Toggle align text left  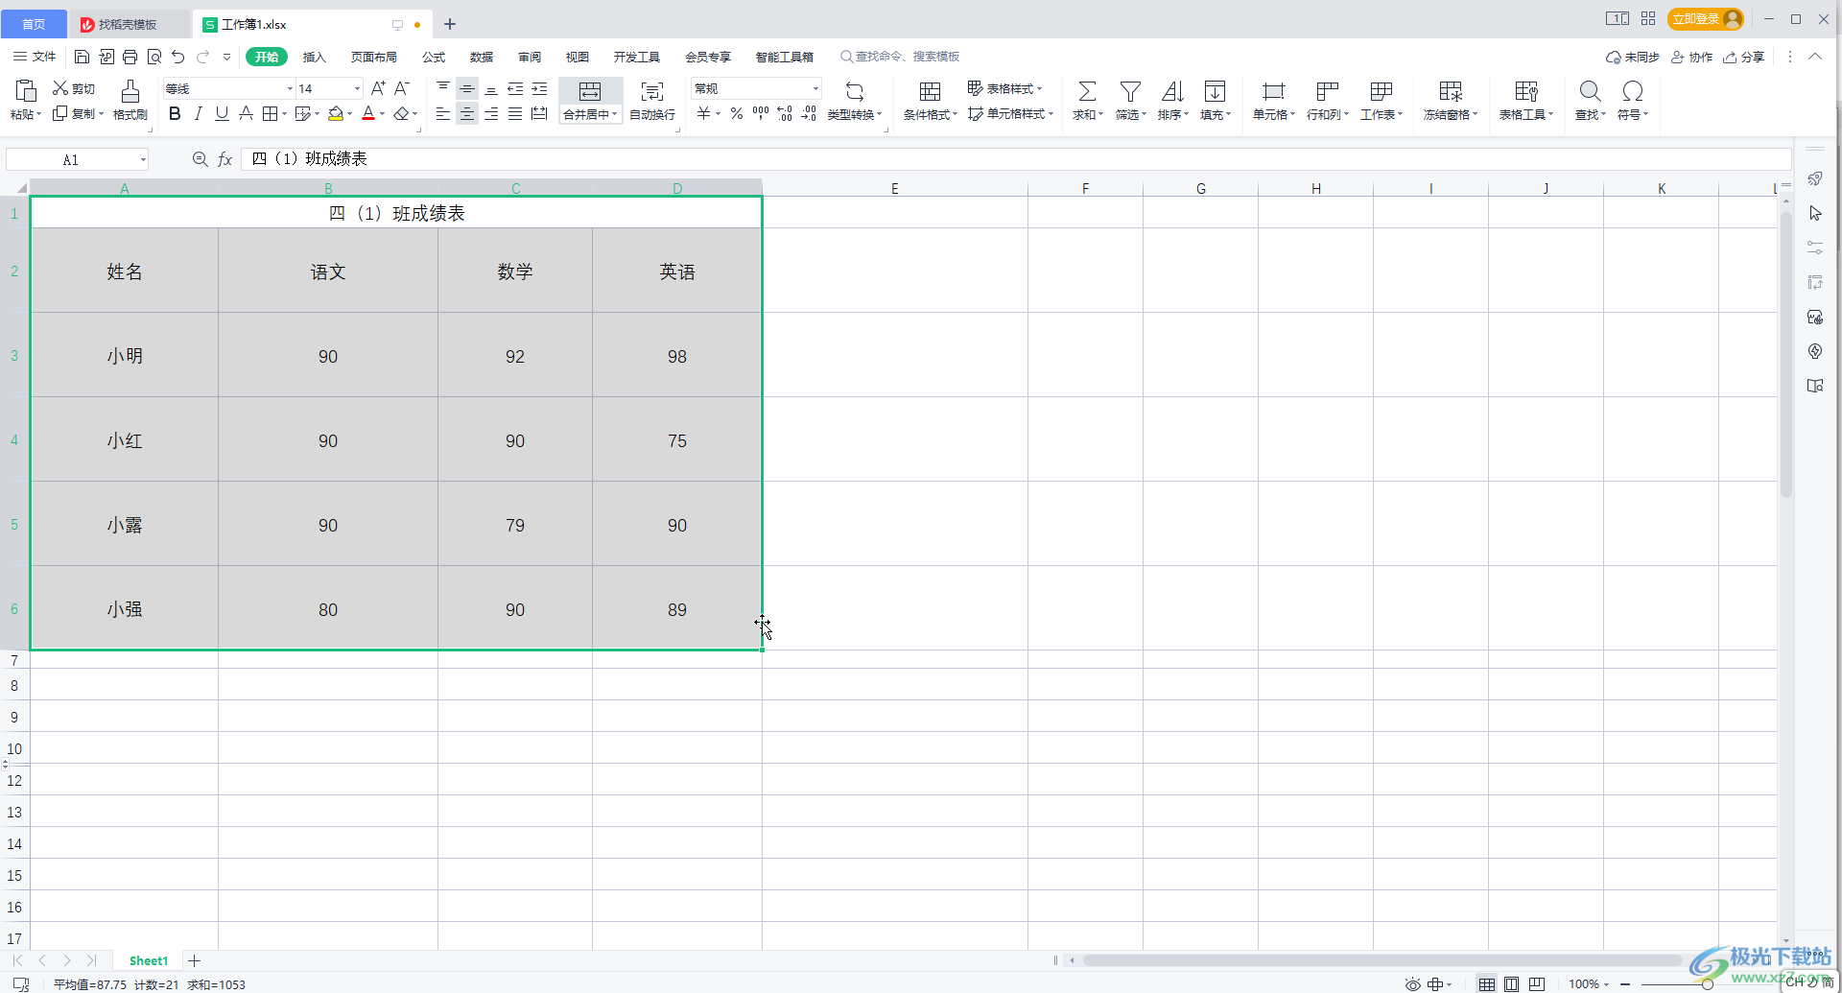(442, 114)
